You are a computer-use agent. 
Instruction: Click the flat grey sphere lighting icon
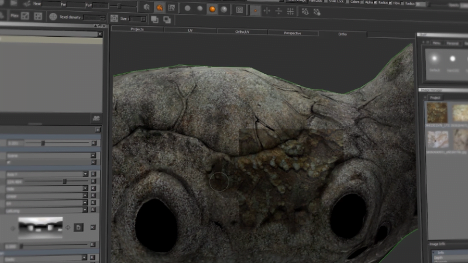(187, 9)
